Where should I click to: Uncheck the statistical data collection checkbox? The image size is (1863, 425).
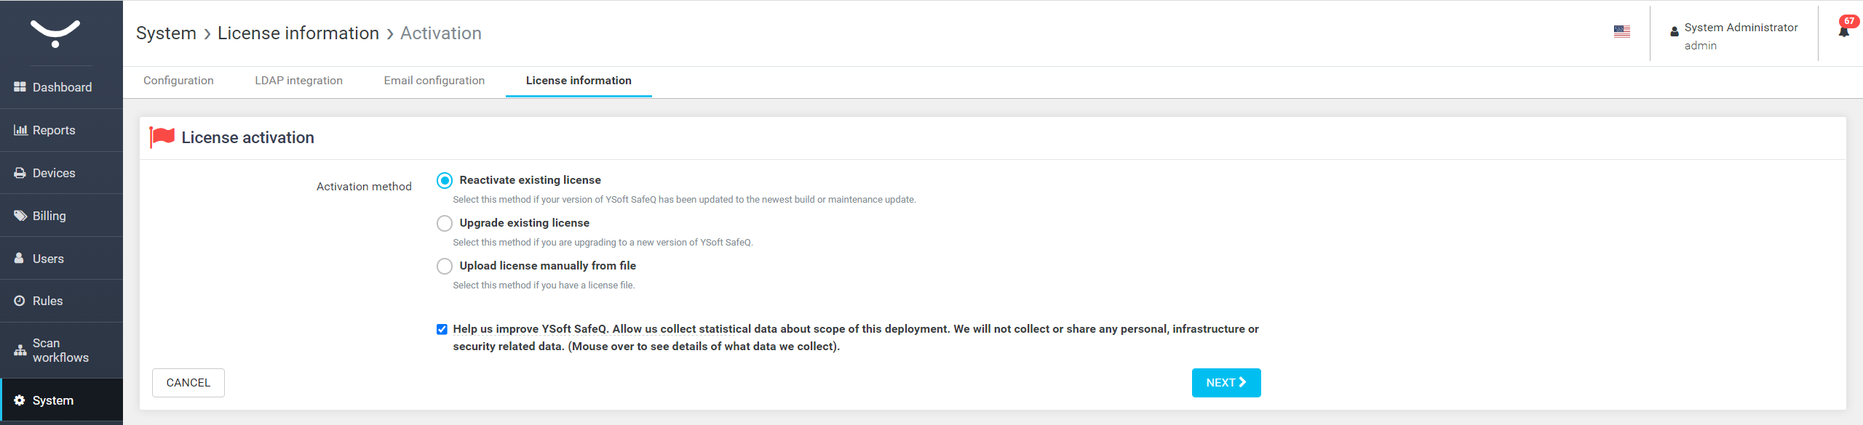tap(442, 329)
